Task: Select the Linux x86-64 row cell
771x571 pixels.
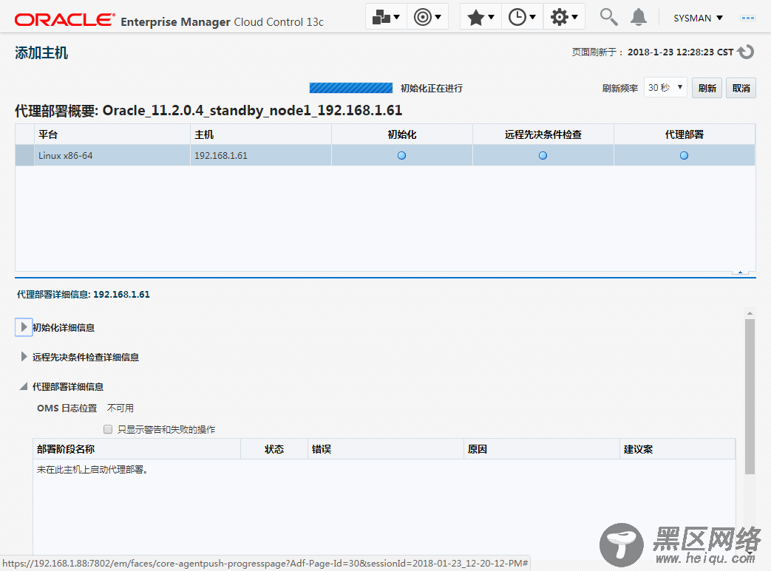Action: (x=112, y=155)
